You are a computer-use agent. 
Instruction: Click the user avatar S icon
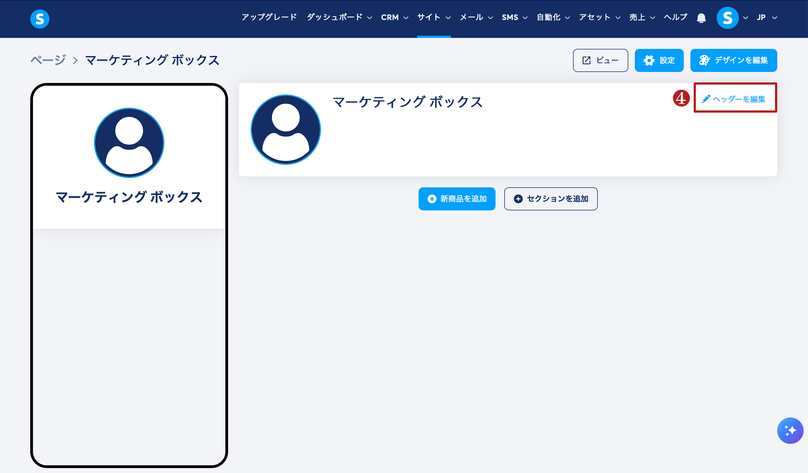pyautogui.click(x=727, y=18)
